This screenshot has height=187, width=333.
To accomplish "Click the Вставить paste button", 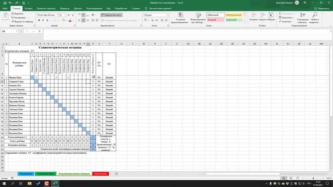I will pyautogui.click(x=6, y=17).
